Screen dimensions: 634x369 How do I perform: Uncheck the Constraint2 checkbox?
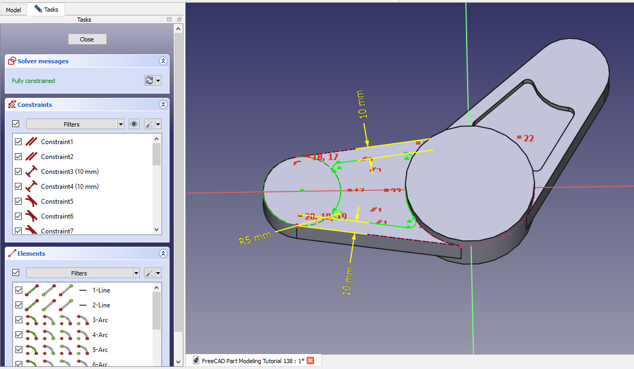pyautogui.click(x=19, y=157)
